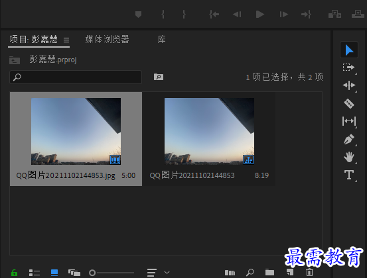Expand the sort options dropdown chevron
Image resolution: width=367 pixels, height=278 pixels.
[167, 273]
